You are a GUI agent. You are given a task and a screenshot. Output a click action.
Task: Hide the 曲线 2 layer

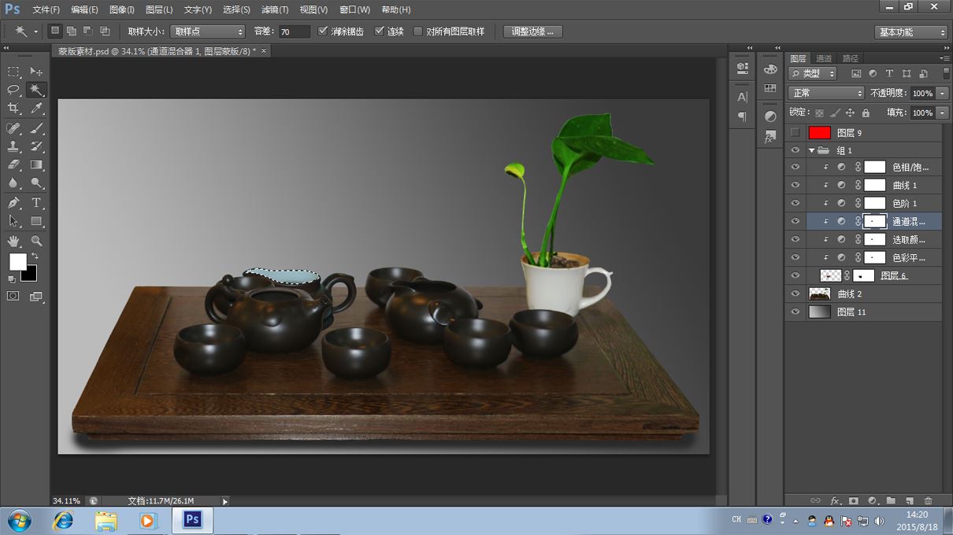(x=795, y=293)
